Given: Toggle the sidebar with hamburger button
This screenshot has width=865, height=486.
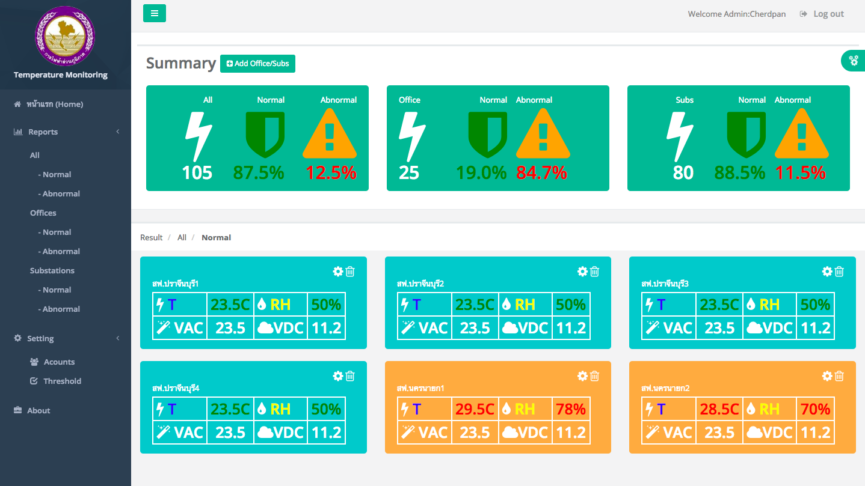Looking at the screenshot, I should [x=155, y=13].
